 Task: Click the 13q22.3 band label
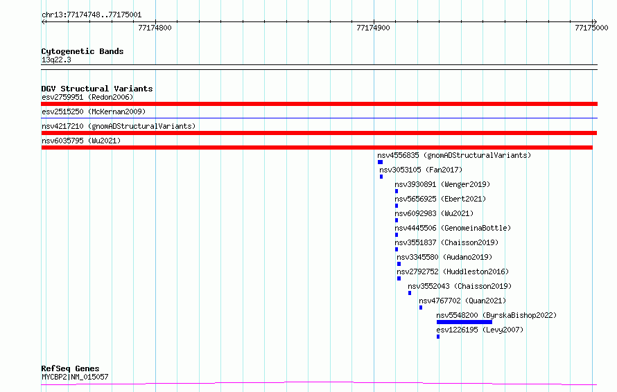pos(56,60)
